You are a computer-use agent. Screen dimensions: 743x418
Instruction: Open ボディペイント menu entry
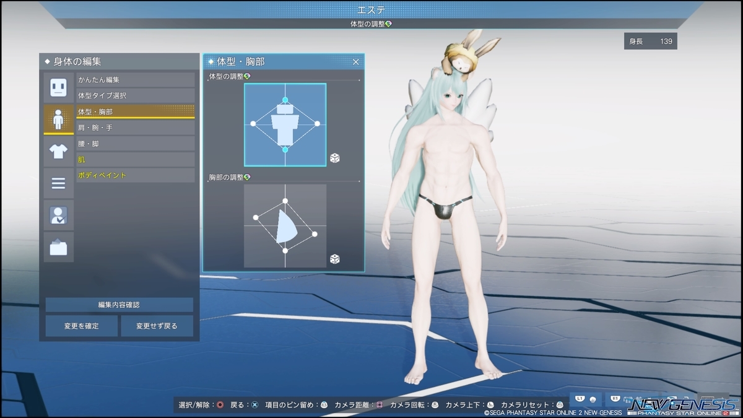tap(135, 175)
